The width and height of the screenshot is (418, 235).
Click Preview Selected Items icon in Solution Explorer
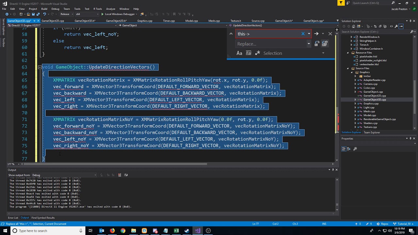coord(401,26)
